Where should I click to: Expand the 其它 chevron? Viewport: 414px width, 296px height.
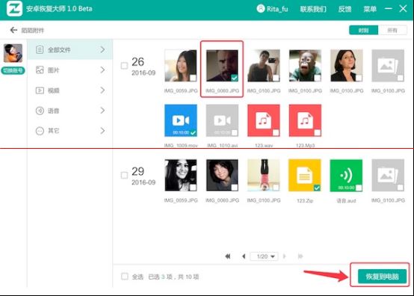click(x=102, y=131)
